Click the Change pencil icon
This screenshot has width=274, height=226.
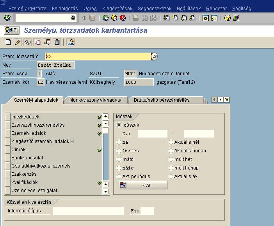click(18, 42)
